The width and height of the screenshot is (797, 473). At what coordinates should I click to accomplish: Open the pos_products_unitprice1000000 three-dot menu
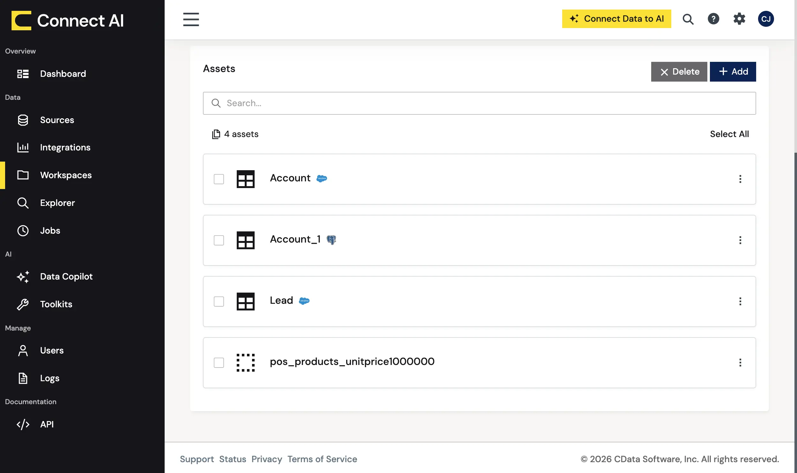pyautogui.click(x=740, y=363)
